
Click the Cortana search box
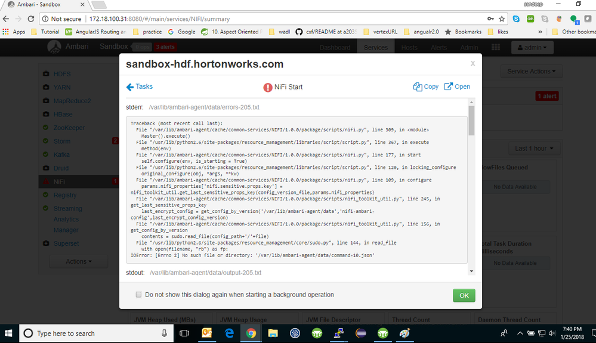tap(97, 333)
